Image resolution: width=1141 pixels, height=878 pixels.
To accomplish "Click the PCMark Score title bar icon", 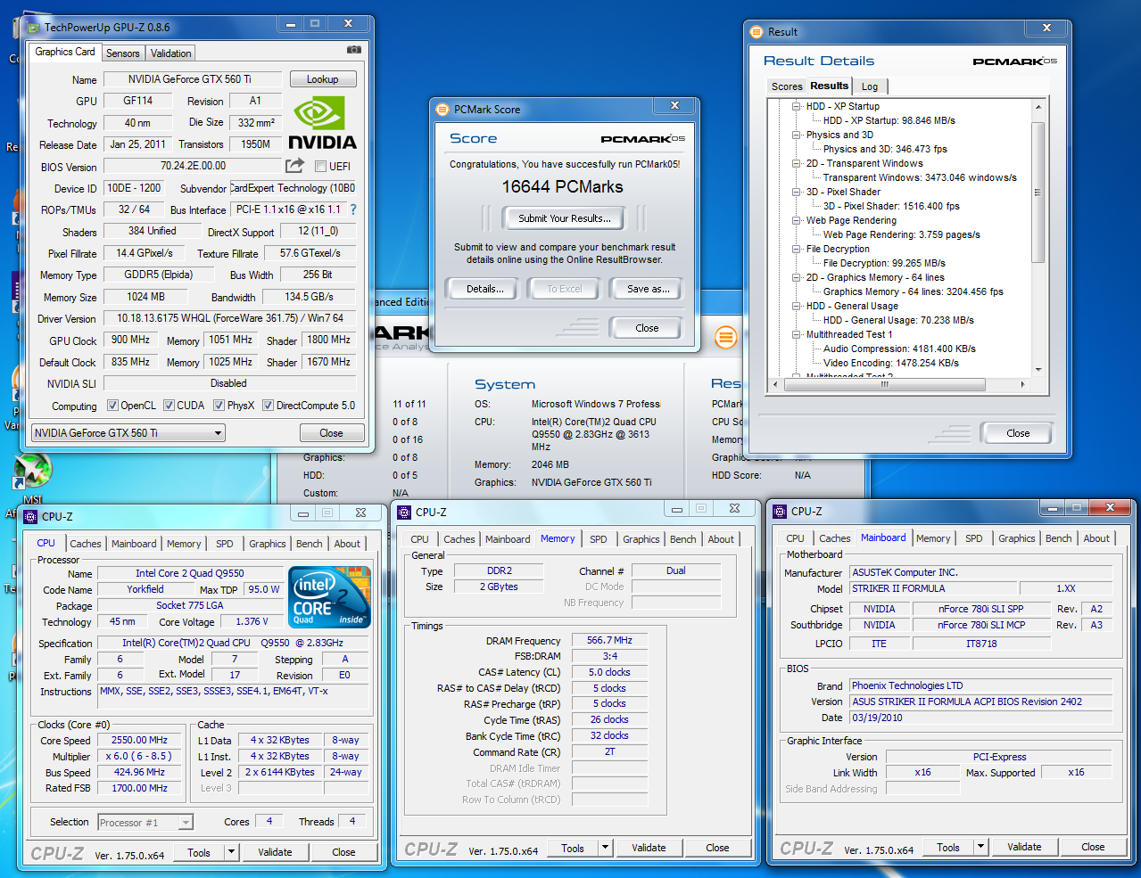I will click(442, 109).
